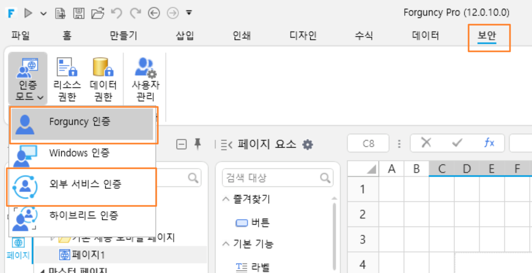The width and height of the screenshot is (532, 273).
Task: Select the 버튼 element
Action: 253,223
